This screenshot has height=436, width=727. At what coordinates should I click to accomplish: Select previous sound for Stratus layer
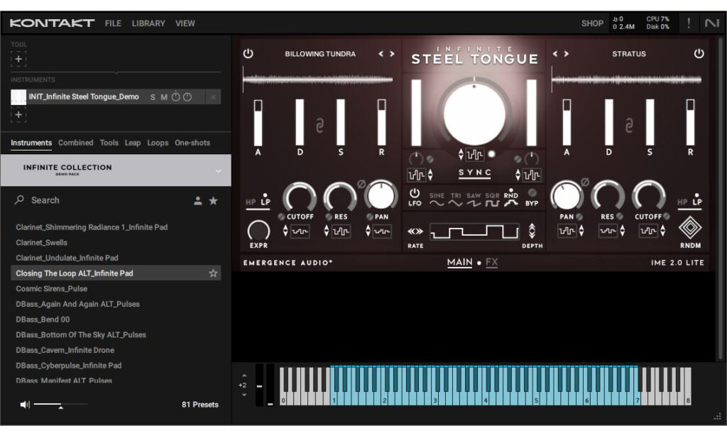[555, 54]
